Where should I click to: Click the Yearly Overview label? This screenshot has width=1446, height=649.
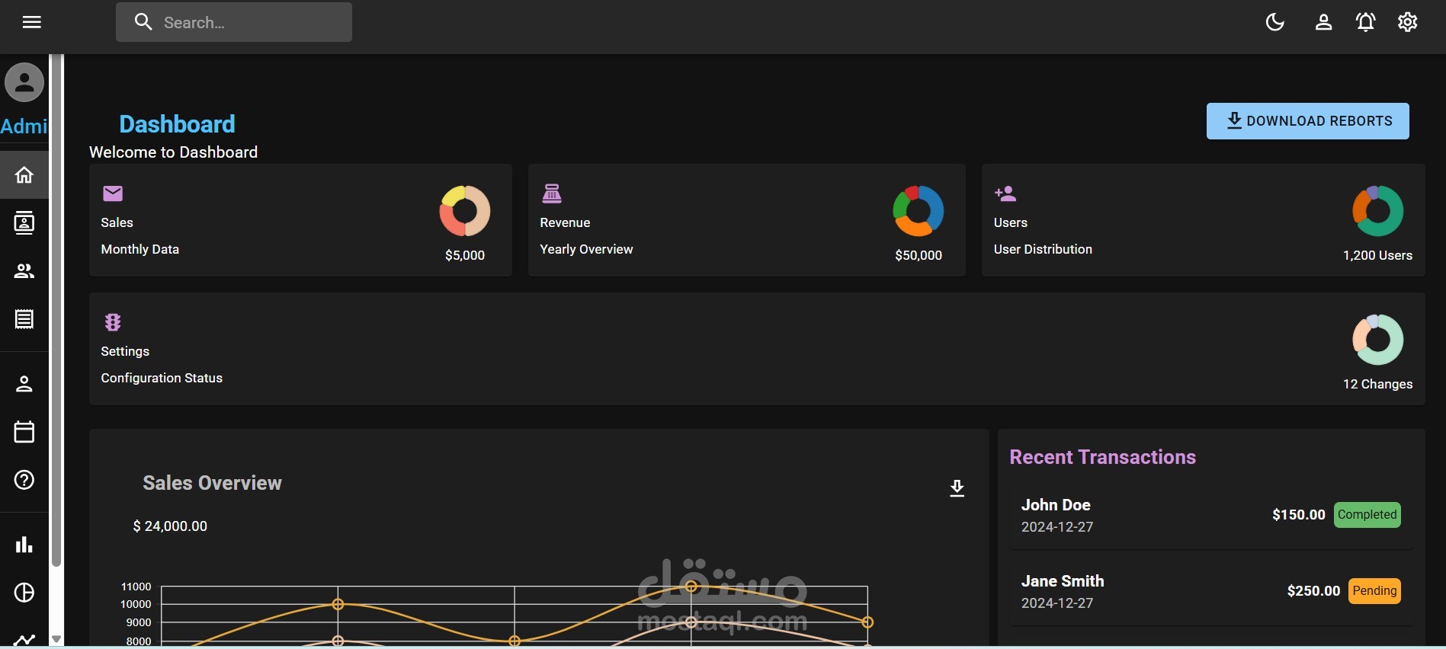(x=586, y=249)
